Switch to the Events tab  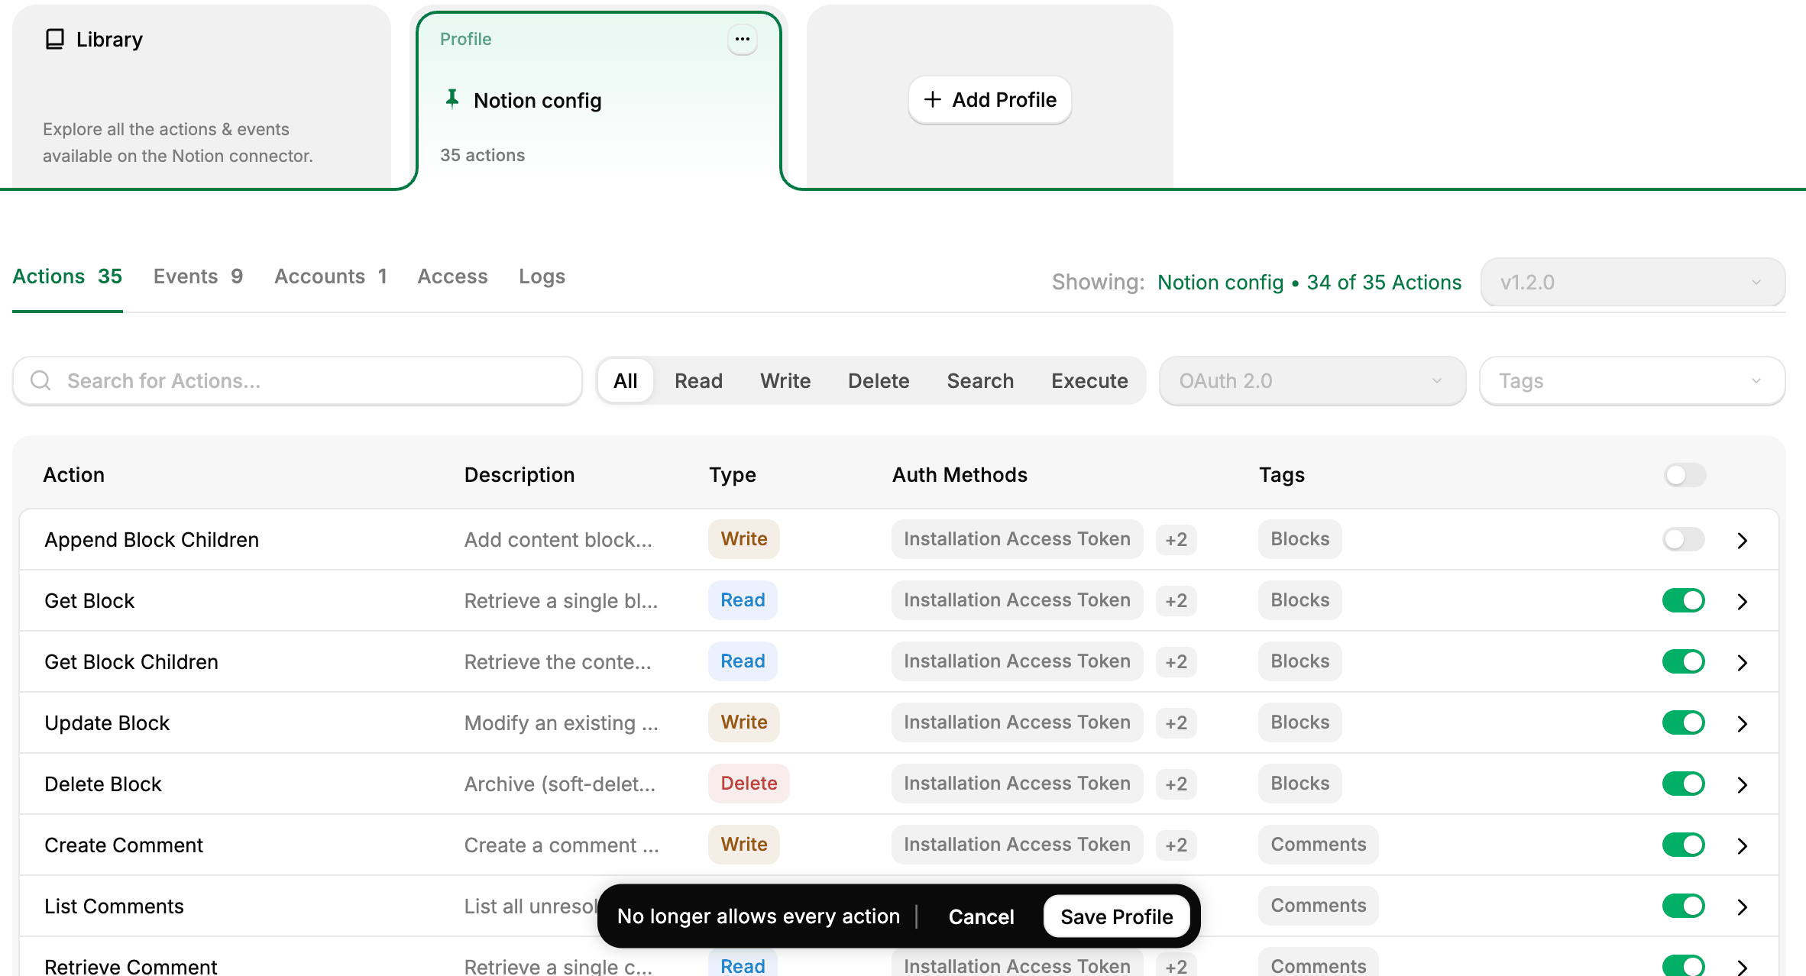[x=198, y=276]
